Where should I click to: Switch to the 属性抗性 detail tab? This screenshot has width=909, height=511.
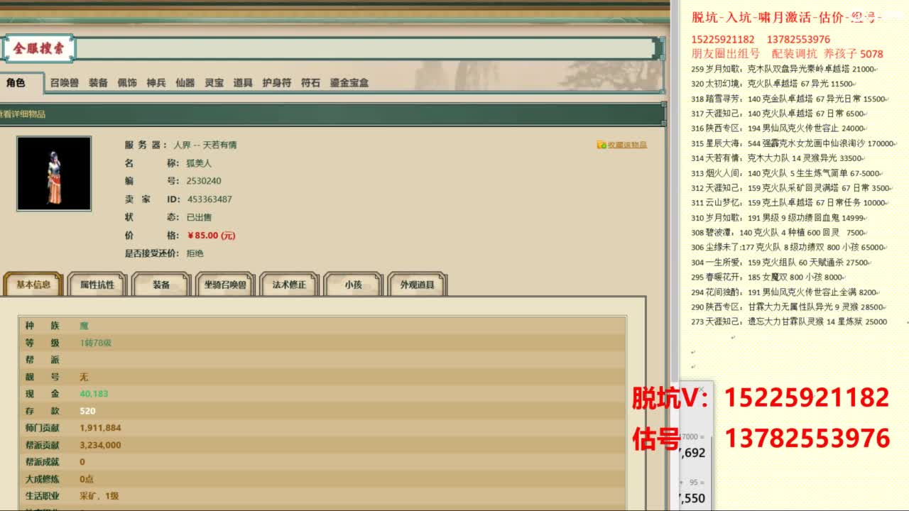tap(97, 285)
